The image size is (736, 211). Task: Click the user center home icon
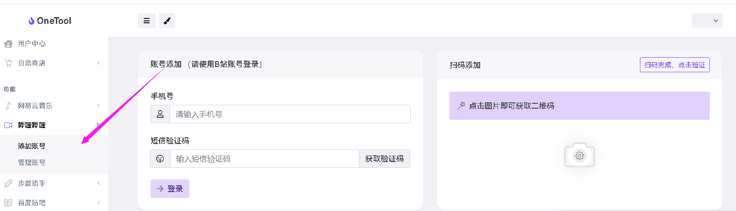pyautogui.click(x=8, y=44)
